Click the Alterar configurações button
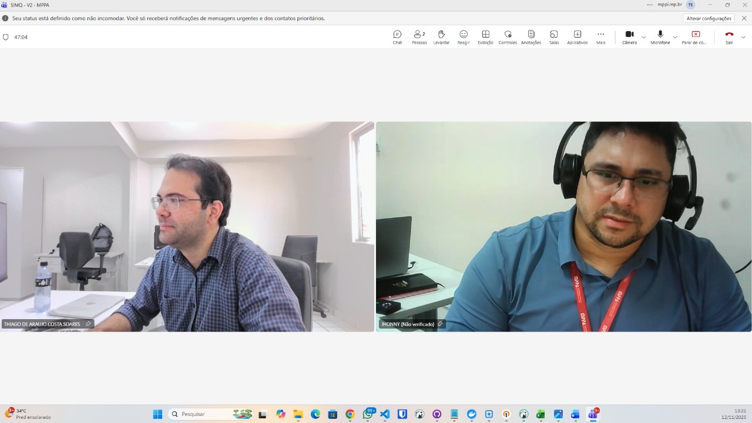This screenshot has width=752, height=423. (709, 18)
